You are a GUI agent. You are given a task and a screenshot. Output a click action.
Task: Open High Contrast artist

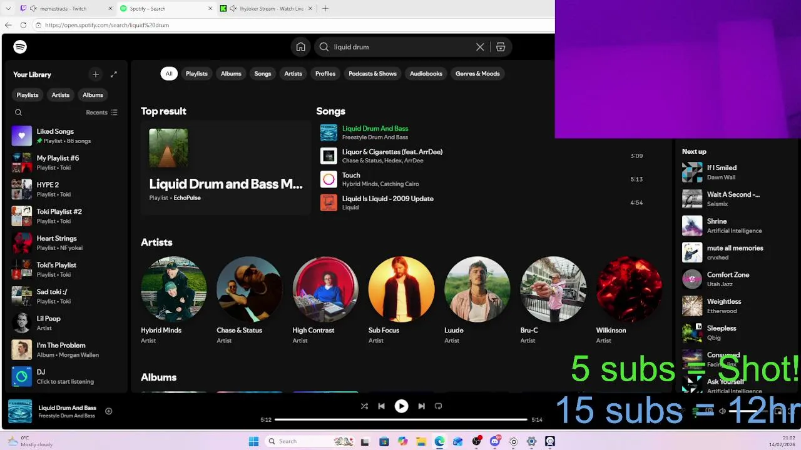click(325, 300)
